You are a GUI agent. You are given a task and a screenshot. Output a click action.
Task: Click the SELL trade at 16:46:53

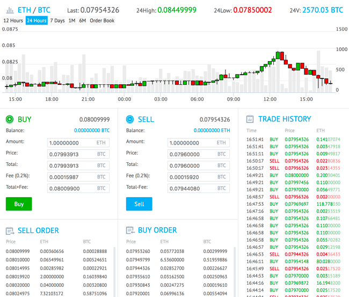(293, 254)
